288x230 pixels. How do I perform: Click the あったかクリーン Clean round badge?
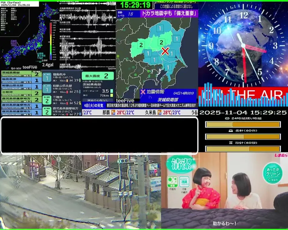coord(273,173)
